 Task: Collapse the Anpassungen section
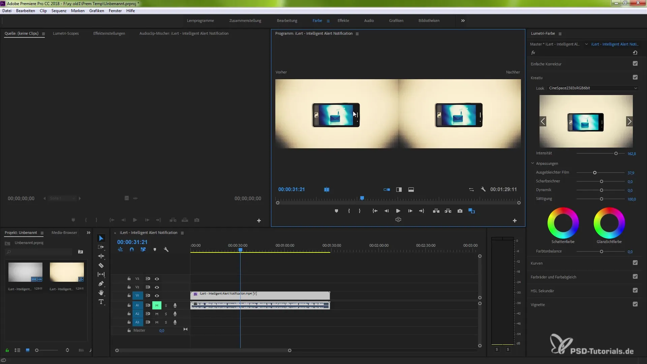click(533, 163)
